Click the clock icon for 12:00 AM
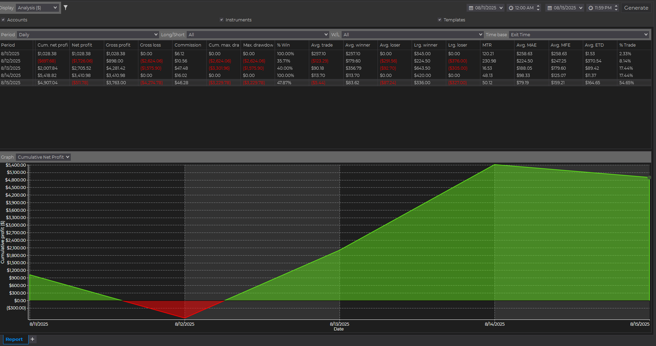 pos(511,8)
